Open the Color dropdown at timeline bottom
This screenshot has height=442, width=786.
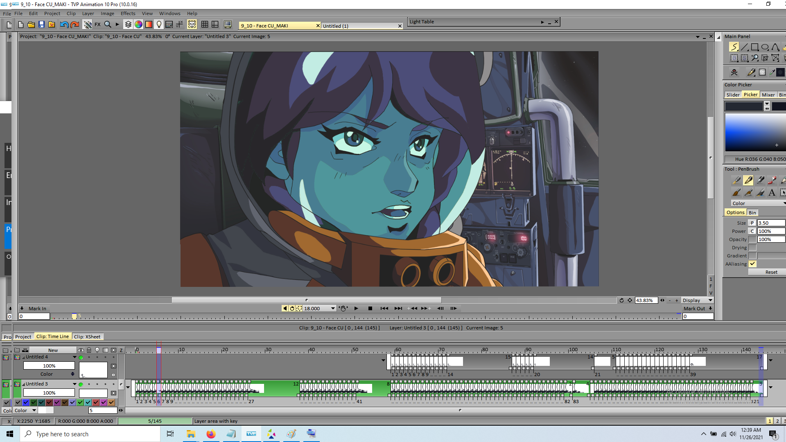[x=25, y=410]
